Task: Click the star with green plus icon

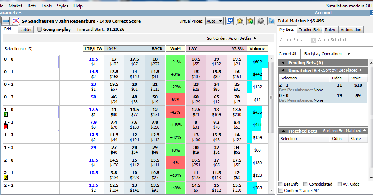Action: [250, 21]
